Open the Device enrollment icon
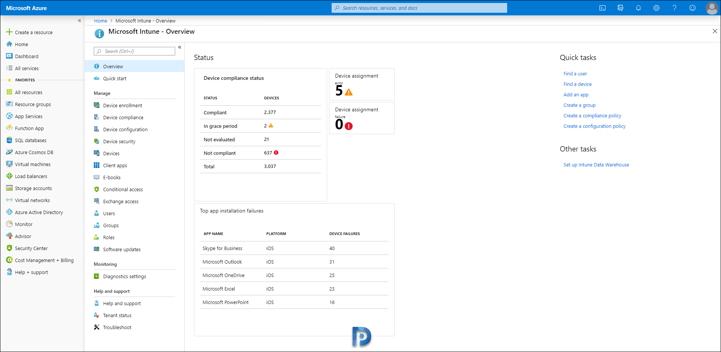Viewport: 721px width, 352px height. tap(96, 105)
